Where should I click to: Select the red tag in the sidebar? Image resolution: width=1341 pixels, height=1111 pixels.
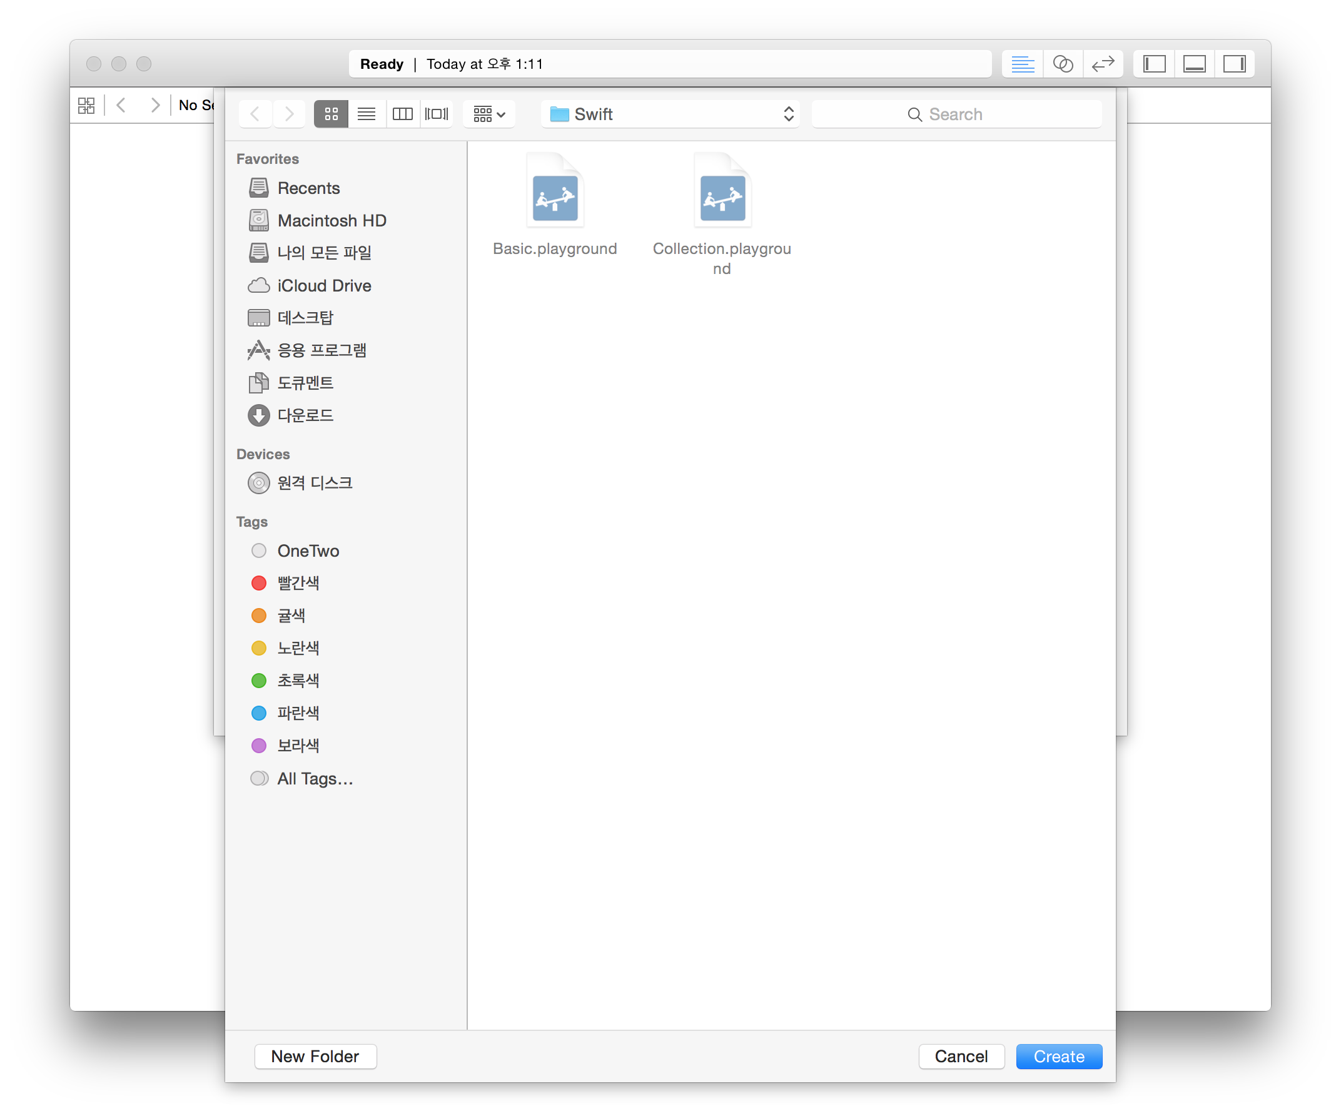pos(298,583)
